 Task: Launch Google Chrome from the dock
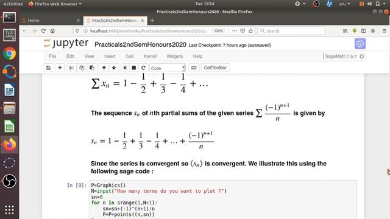[x=10, y=54]
